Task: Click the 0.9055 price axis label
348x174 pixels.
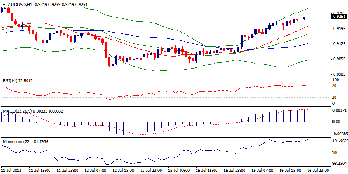Action: coord(338,60)
